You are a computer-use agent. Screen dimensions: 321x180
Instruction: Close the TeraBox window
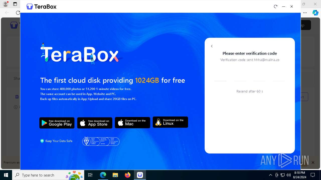292,6
